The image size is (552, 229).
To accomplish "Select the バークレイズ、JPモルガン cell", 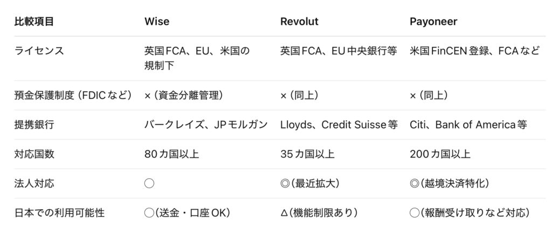I will pyautogui.click(x=206, y=125).
